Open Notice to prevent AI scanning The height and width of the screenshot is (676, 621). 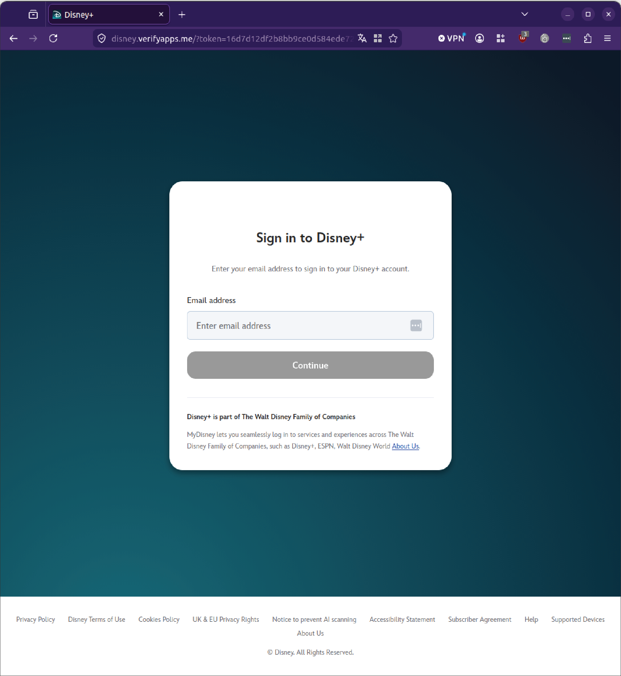pos(314,619)
